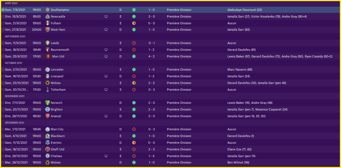Click scorer Ismaïla Sarr on Arsenal row
The height and width of the screenshot is (168, 341).
[x=236, y=116]
